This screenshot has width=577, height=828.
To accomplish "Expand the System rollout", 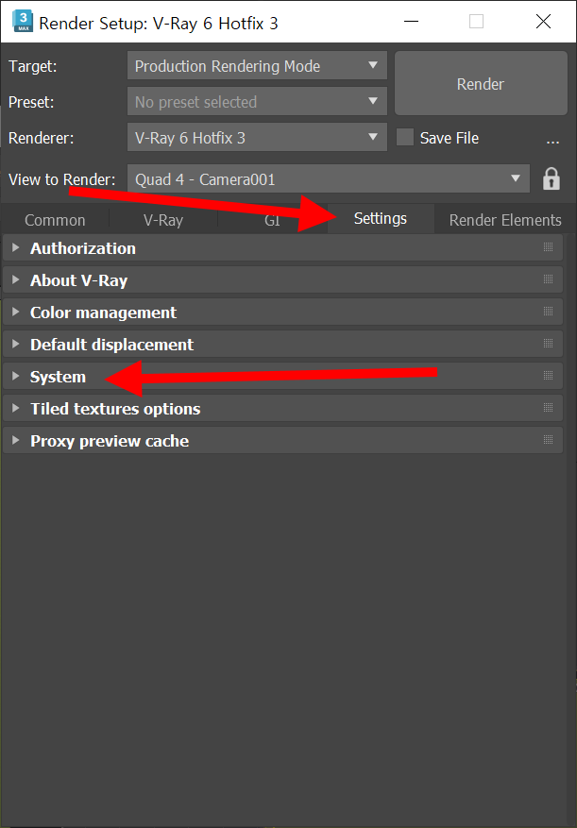I will point(282,377).
